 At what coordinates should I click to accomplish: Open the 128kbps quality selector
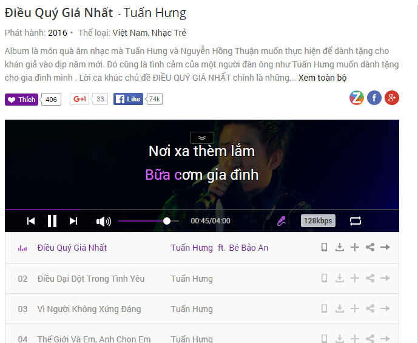318,221
